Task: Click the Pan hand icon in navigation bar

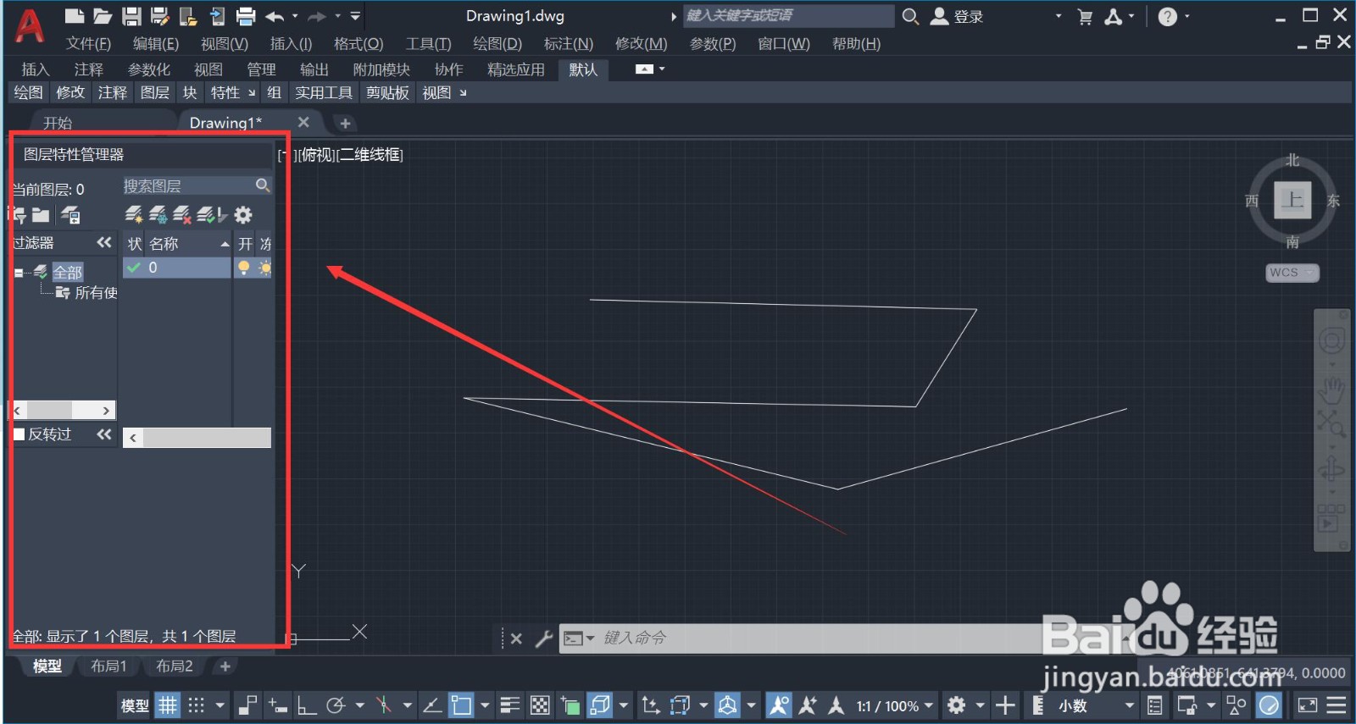Action: tap(1331, 390)
